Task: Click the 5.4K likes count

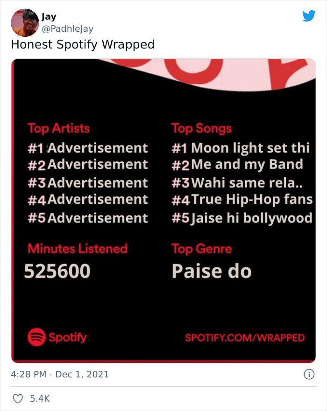Action: pos(40,399)
